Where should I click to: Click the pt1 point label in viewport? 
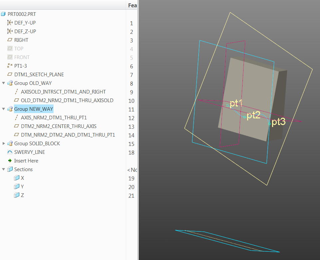pos(236,103)
